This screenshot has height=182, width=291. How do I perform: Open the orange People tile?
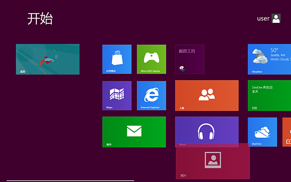click(207, 96)
